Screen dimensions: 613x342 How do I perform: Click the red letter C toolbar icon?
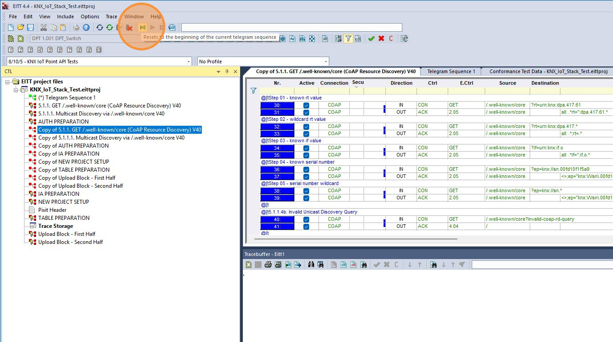point(391,39)
